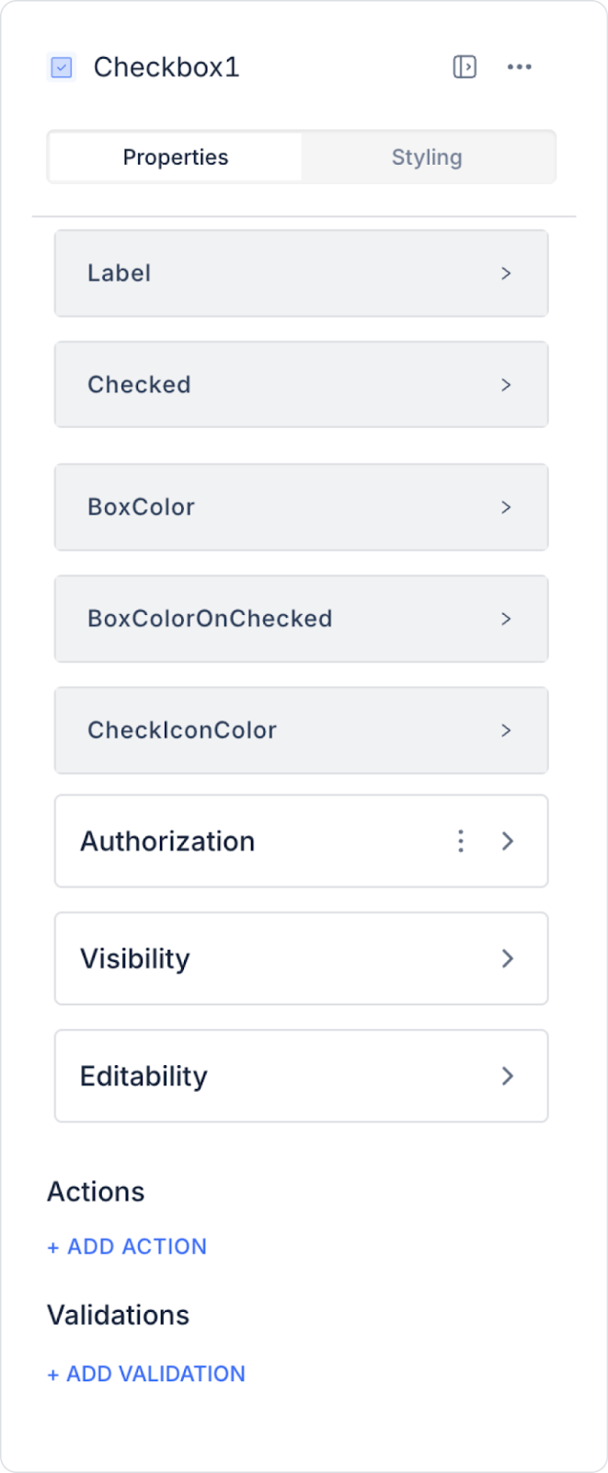Open the three-dot more options menu
The image size is (608, 1473).
point(520,67)
